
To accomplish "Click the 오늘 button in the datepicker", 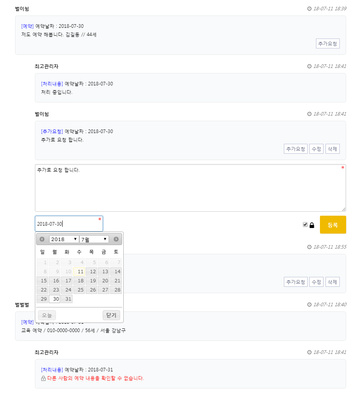I will pos(47,315).
